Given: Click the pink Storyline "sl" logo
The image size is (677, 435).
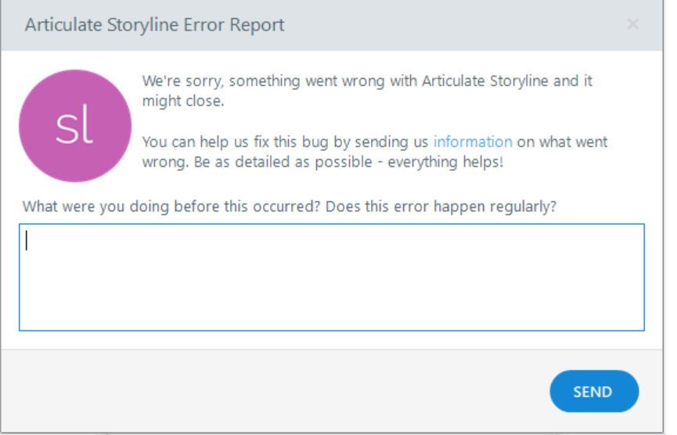Looking at the screenshot, I should pos(75,126).
